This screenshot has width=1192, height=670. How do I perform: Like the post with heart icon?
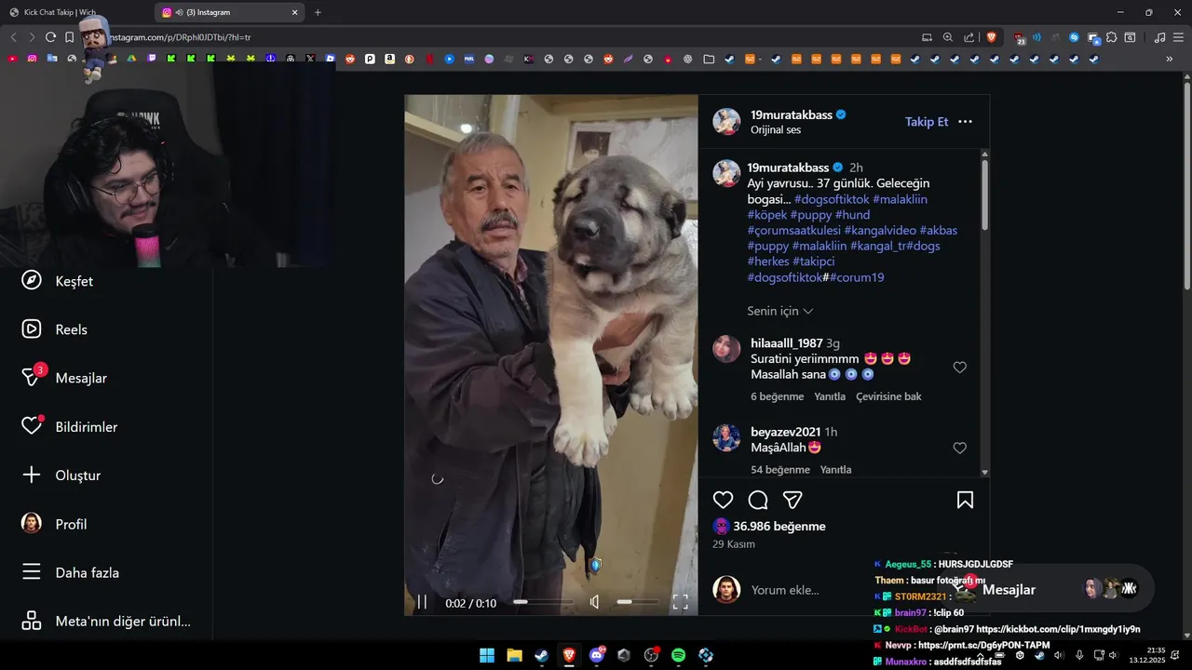tap(723, 501)
